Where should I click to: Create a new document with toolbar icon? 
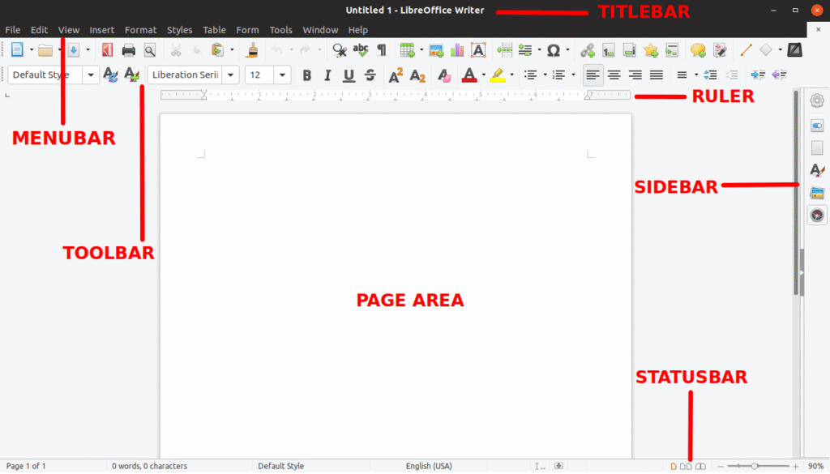18,49
